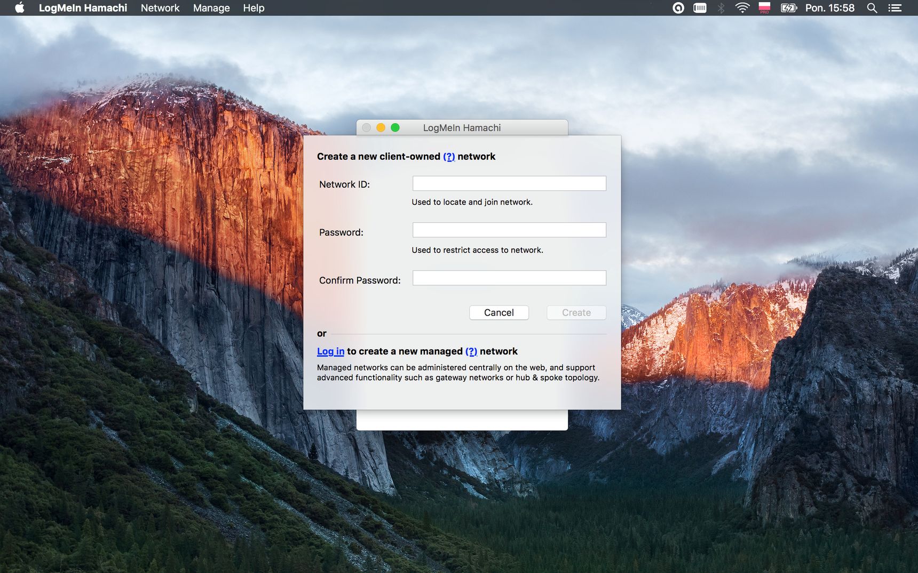Screen dimensions: 918x573
Task: Open the LogMeIn Hamachi application menu
Action: [x=83, y=8]
